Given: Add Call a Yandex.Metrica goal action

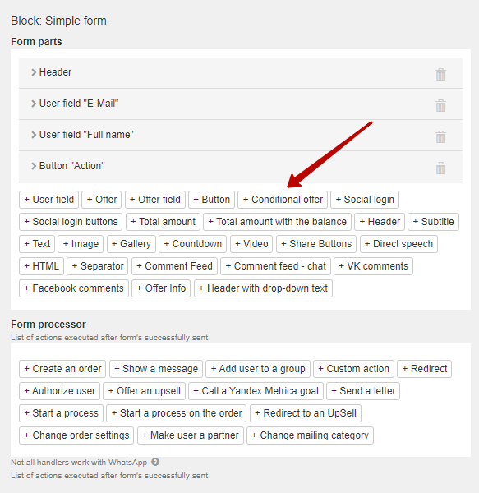Looking at the screenshot, I should click(x=256, y=391).
